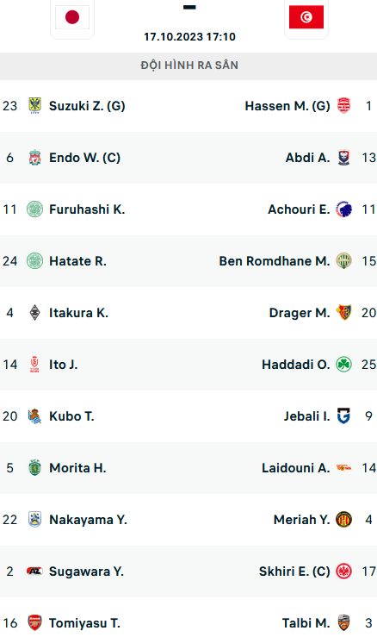Click the Celtic crest next to Furuhashi K.
Viewport: 377px width, 637px height.
pos(35,209)
